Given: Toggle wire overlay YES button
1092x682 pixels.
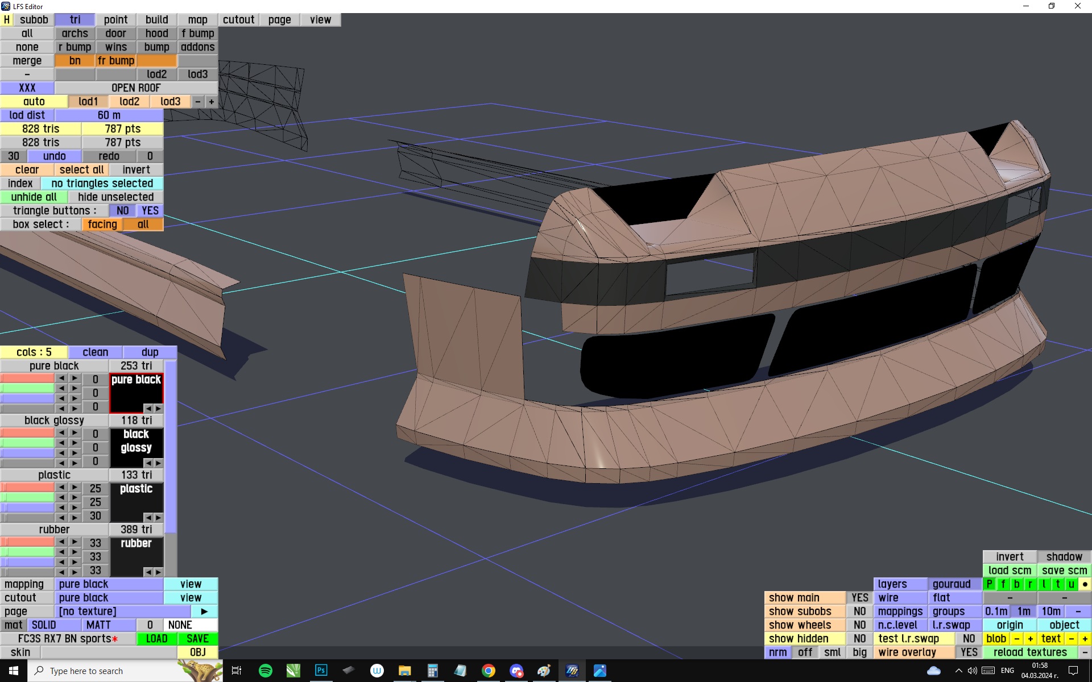Looking at the screenshot, I should (x=969, y=652).
